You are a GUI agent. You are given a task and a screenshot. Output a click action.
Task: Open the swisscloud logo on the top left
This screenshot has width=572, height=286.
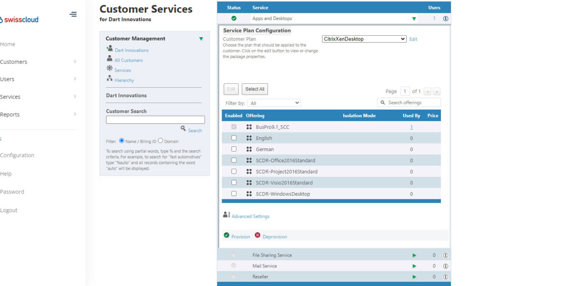click(x=20, y=19)
